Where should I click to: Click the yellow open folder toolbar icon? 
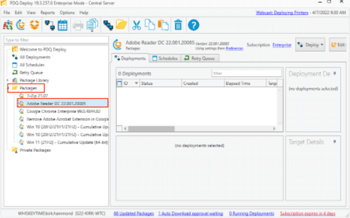pyautogui.click(x=121, y=25)
